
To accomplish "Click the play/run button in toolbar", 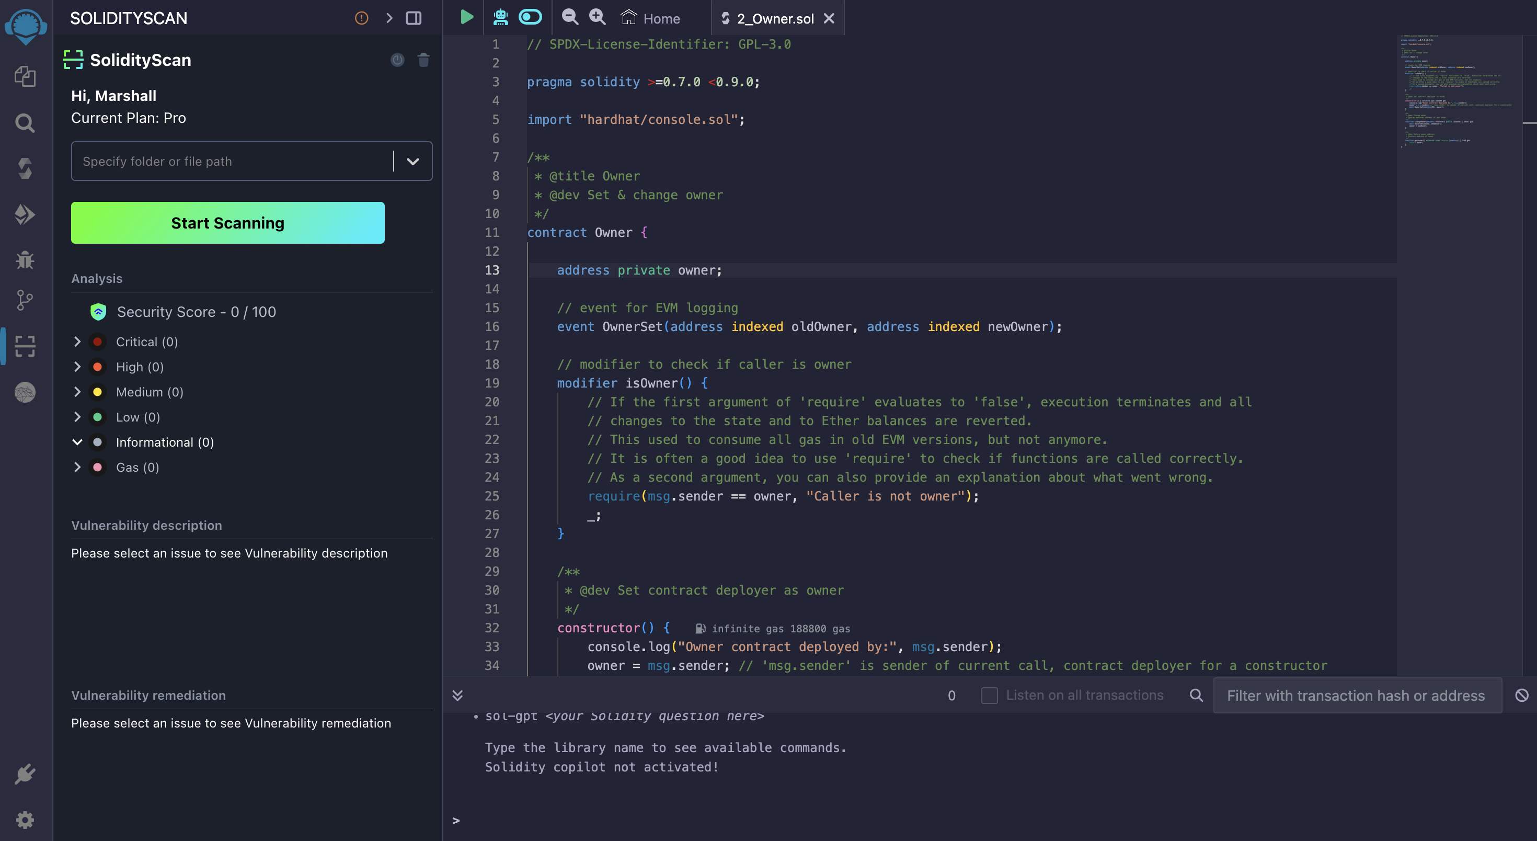I will [467, 18].
